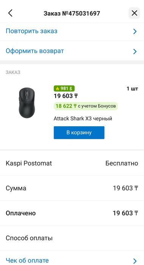This screenshot has height=265, width=144.
Task: Add item with В корзину button
Action: click(79, 133)
